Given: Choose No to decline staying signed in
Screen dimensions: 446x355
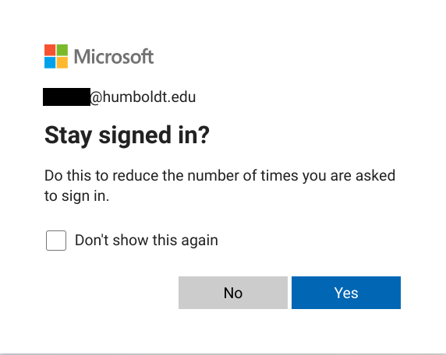Looking at the screenshot, I should [233, 293].
